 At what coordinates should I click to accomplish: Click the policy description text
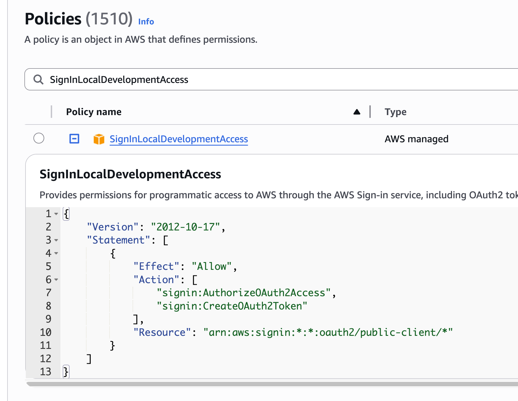(279, 195)
